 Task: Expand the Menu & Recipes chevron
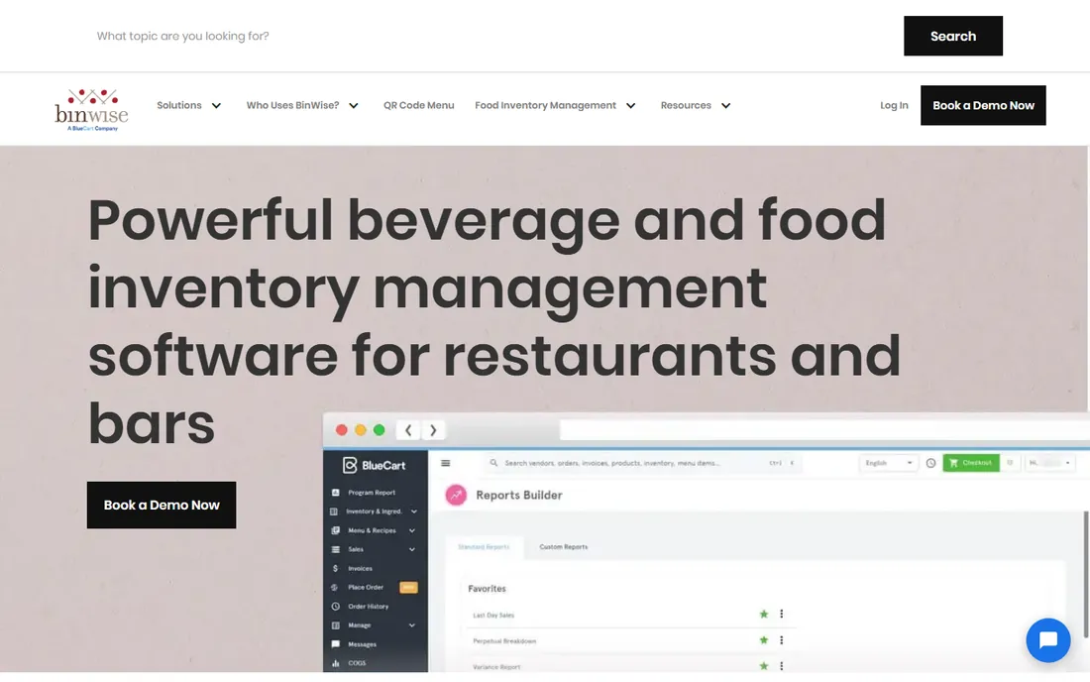pyautogui.click(x=412, y=530)
